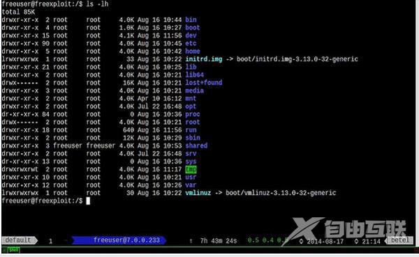Click the 'betel' label at status bar right
419x257 pixels.
(x=399, y=240)
